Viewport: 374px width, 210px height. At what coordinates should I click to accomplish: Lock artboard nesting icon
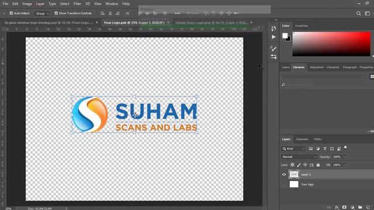pyautogui.click(x=311, y=164)
